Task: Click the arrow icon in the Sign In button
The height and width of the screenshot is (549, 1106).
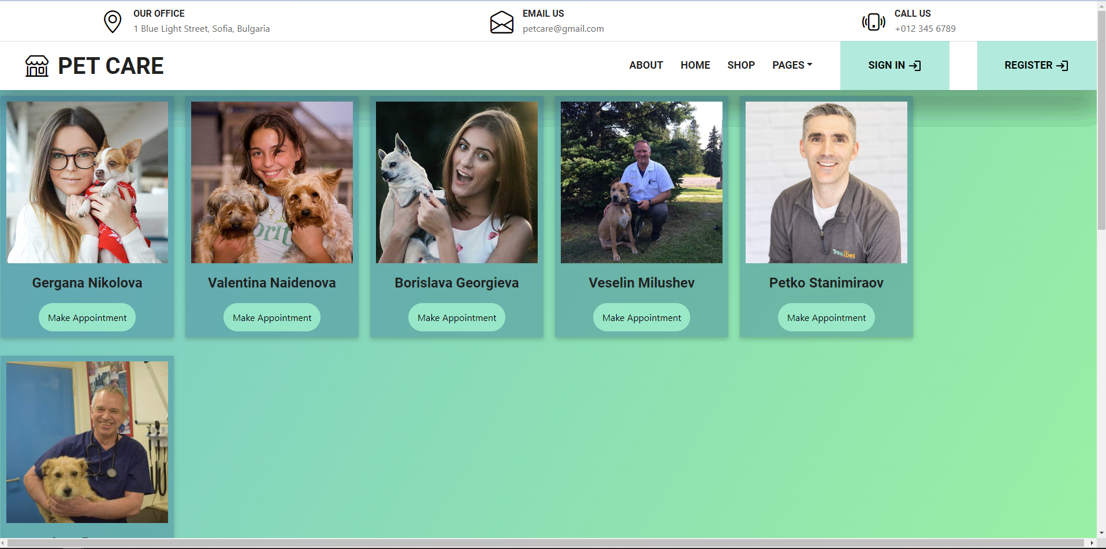Action: [915, 66]
